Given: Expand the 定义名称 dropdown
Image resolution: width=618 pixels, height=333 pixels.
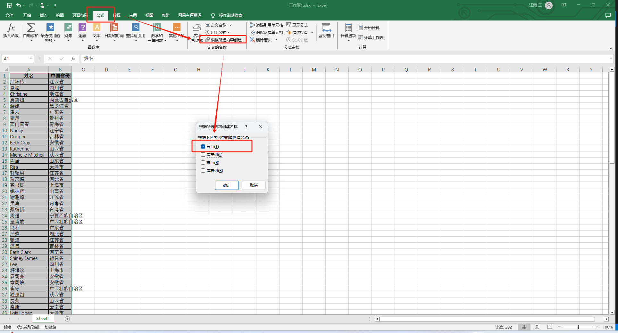Looking at the screenshot, I should [x=230, y=25].
